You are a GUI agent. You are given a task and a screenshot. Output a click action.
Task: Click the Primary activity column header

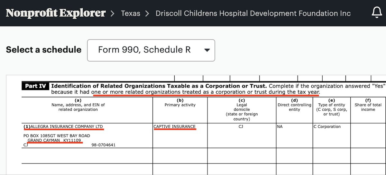(x=180, y=105)
